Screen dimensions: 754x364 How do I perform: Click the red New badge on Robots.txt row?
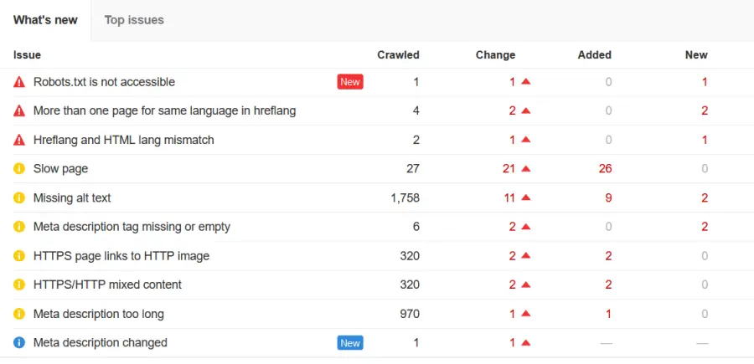(349, 82)
